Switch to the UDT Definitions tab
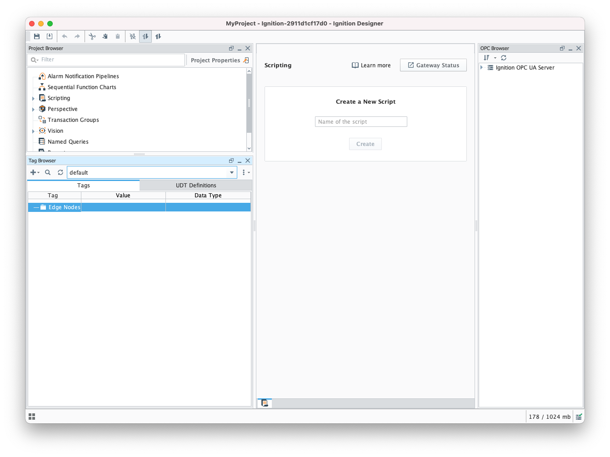 (x=196, y=185)
